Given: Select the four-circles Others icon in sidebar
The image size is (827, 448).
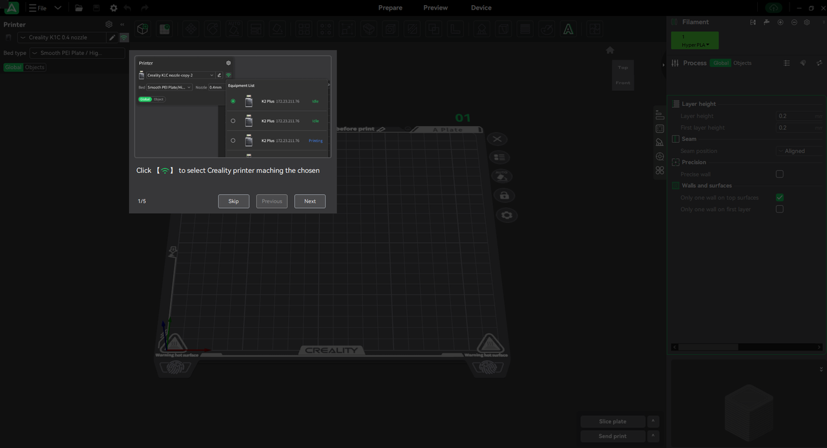Looking at the screenshot, I should coord(660,170).
